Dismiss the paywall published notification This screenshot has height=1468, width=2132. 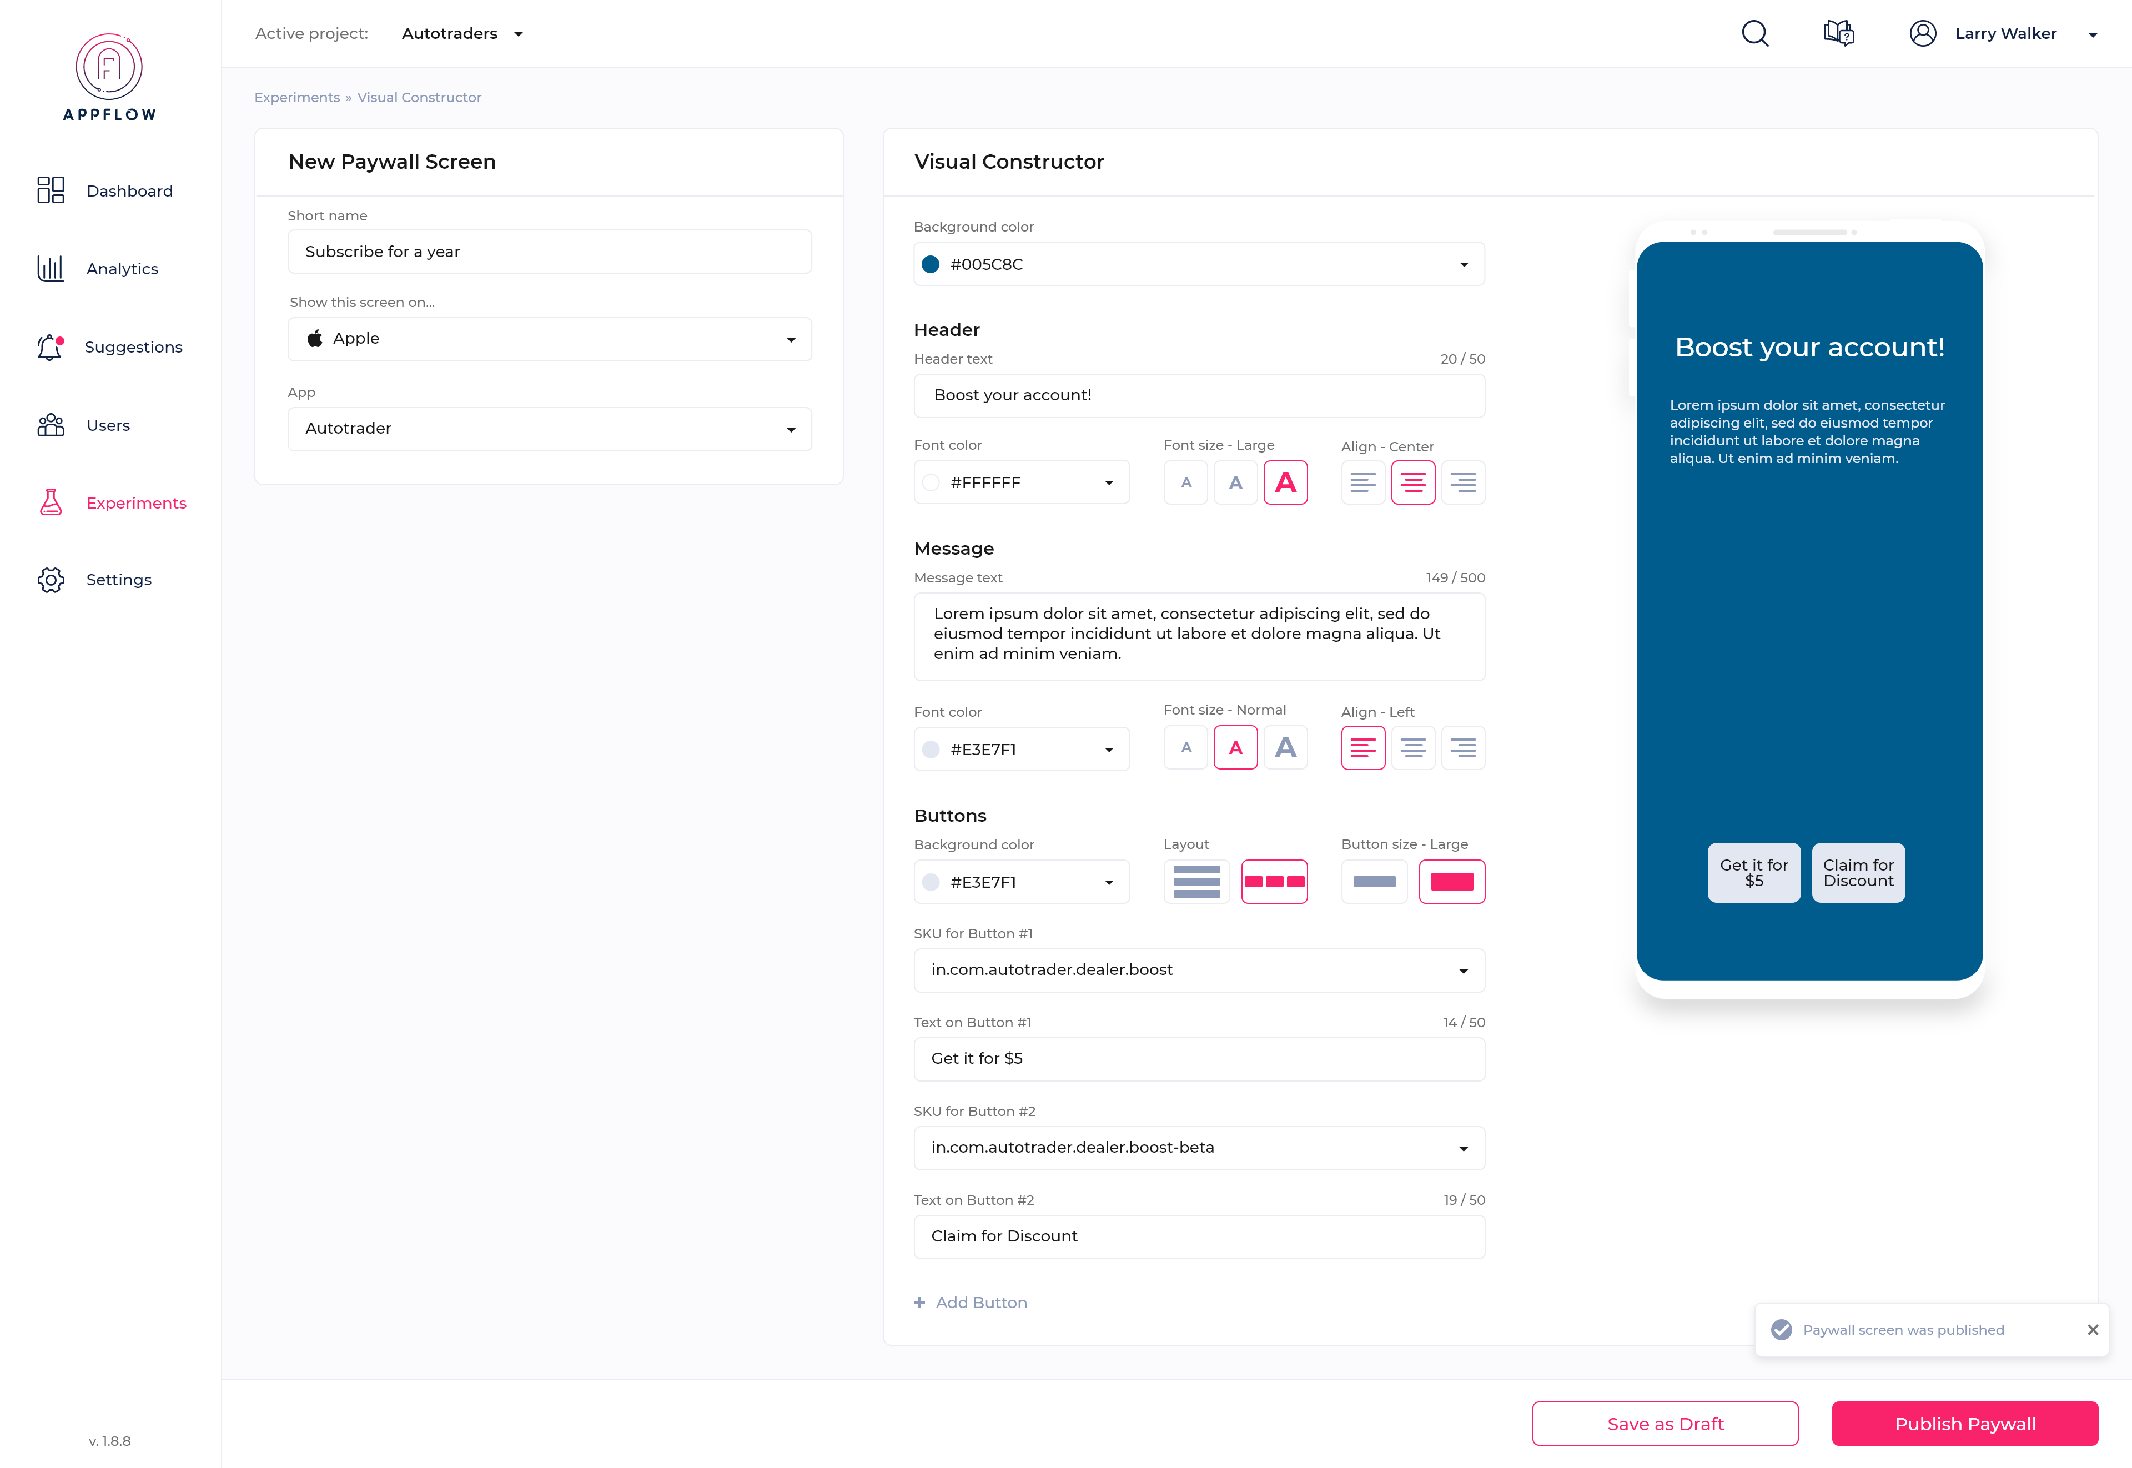coord(2093,1329)
